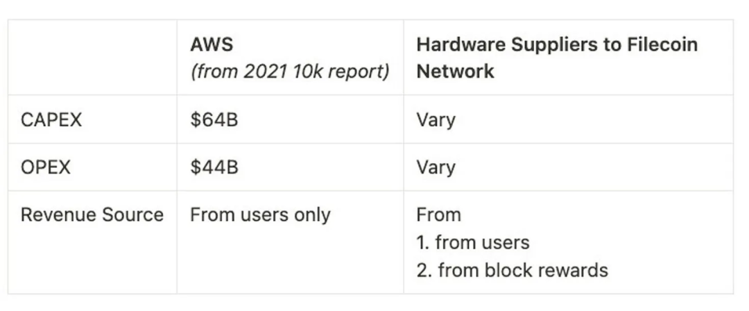
Task: Click the standalone "From" line in the last column
Action: click(438, 215)
